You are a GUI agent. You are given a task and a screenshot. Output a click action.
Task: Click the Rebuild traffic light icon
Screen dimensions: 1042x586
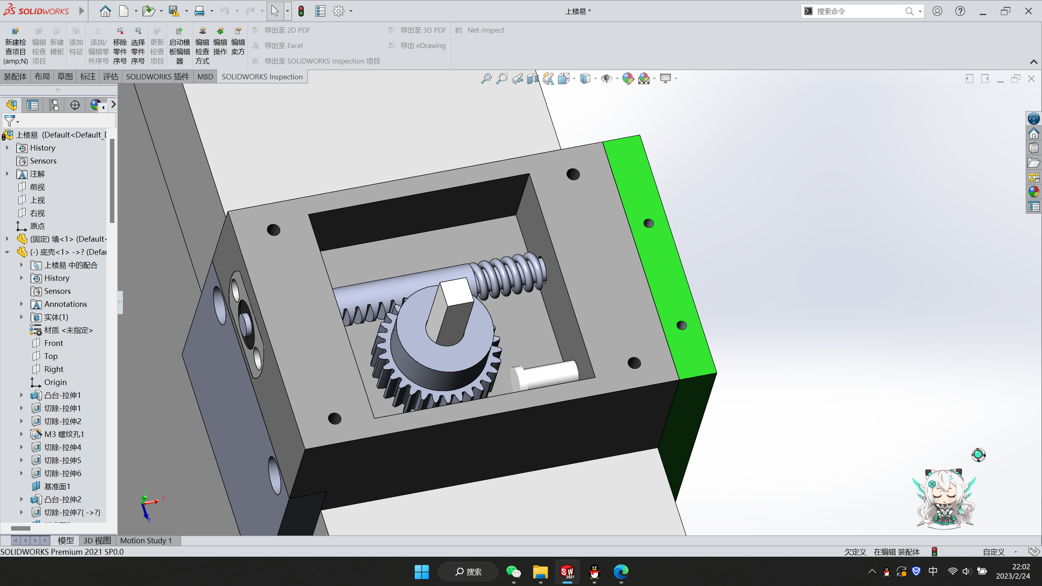(x=301, y=11)
